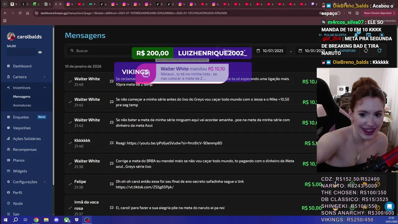This screenshot has height=224, width=398.
Task: Toggle saldo visibility eye icon
Action: click(40, 52)
